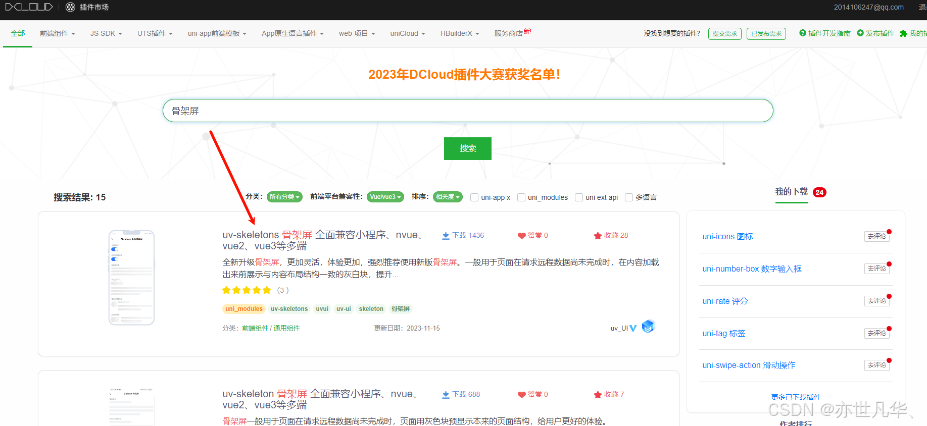The width and height of the screenshot is (927, 426).
Task: Click the uvui tag
Action: pos(322,309)
